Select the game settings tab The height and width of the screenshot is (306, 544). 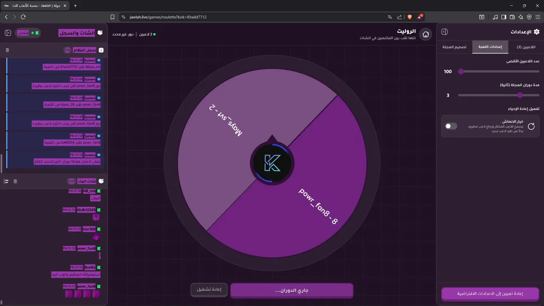coord(490,47)
